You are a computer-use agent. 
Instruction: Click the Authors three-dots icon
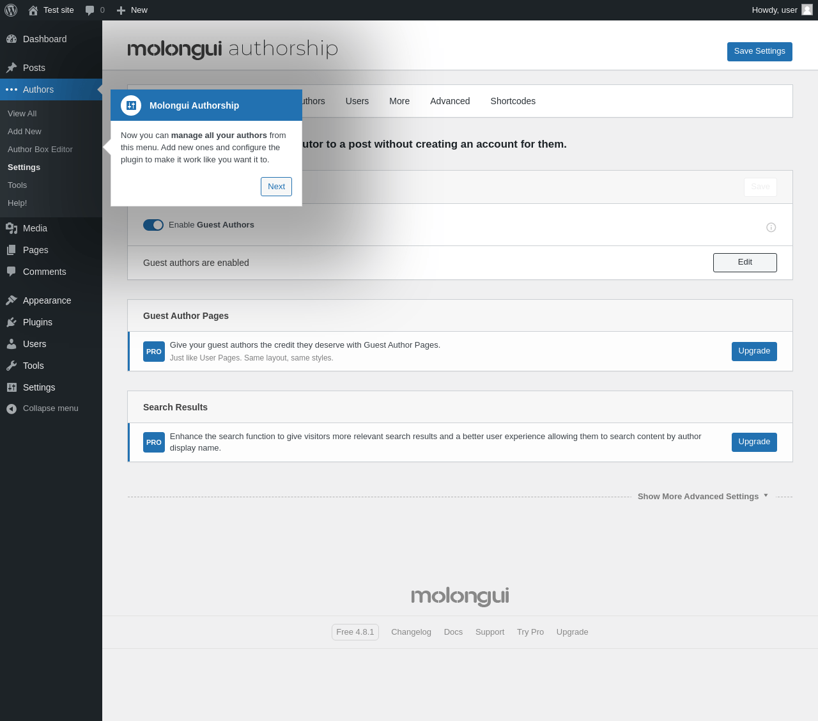pos(12,89)
